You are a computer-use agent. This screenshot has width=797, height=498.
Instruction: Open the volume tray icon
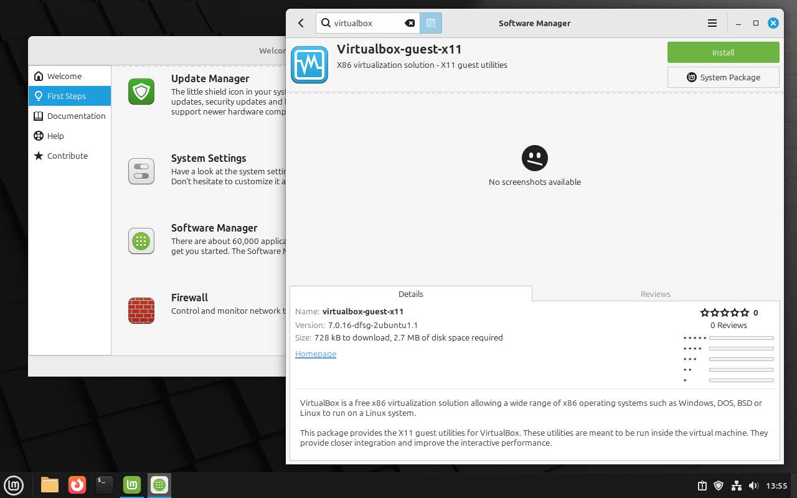753,486
